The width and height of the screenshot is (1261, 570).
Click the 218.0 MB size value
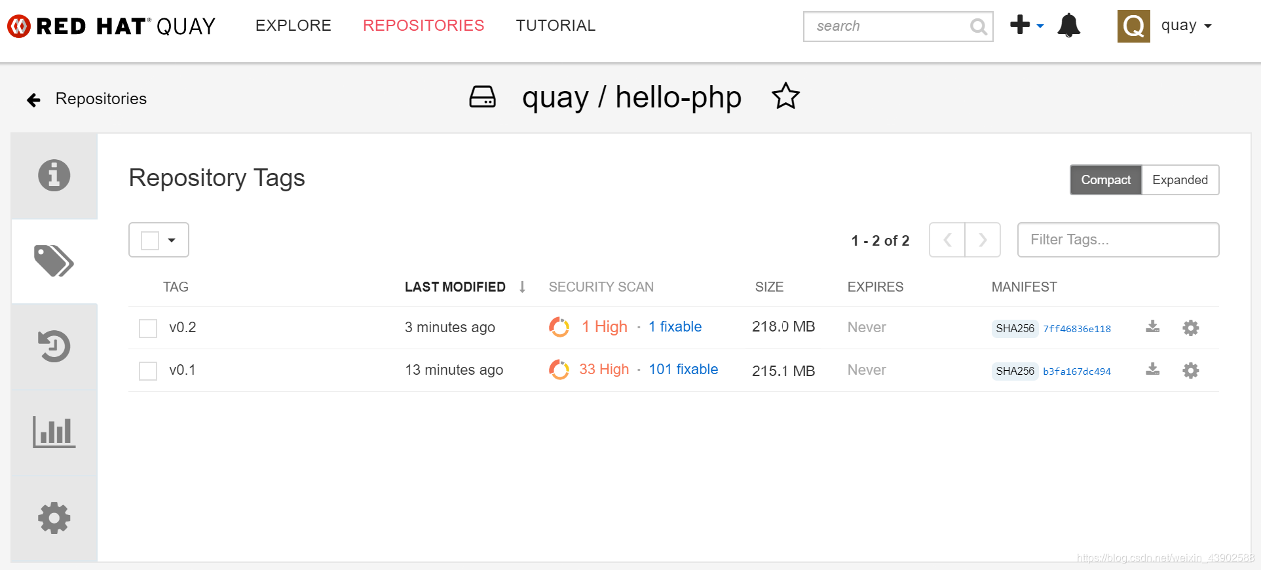coord(783,327)
